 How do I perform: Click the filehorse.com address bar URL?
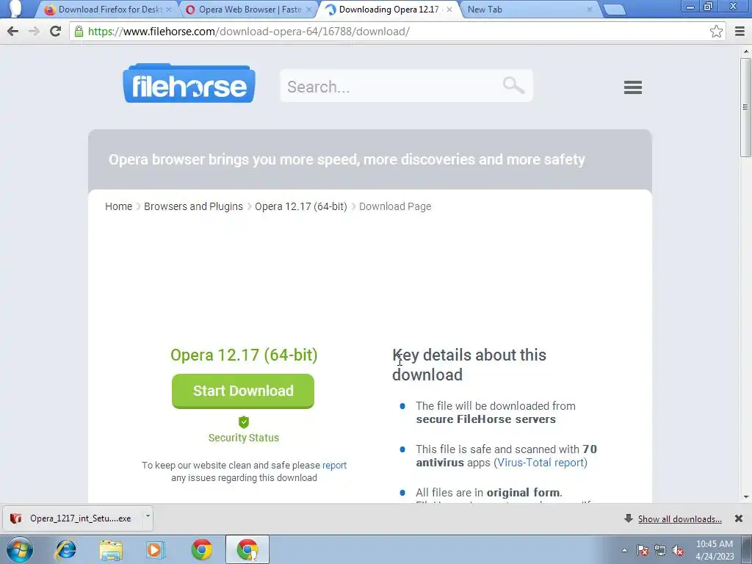click(x=249, y=32)
